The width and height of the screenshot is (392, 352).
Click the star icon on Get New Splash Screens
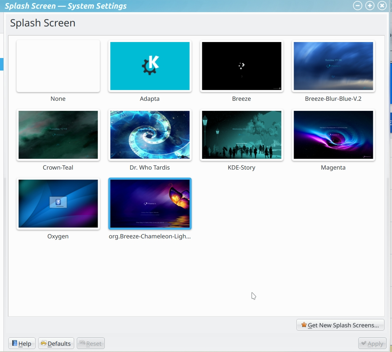coord(303,325)
